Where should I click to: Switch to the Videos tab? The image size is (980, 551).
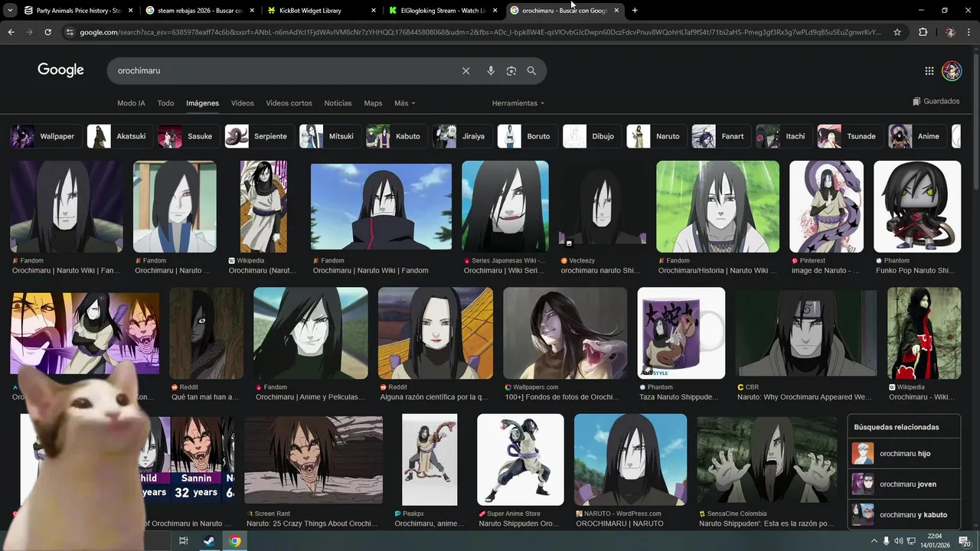pos(242,103)
